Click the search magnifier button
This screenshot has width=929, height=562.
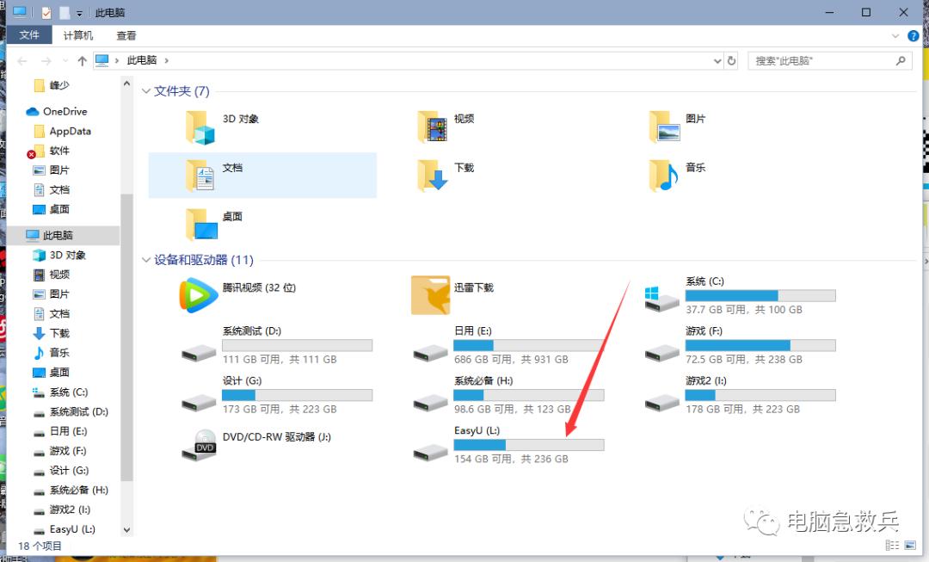coord(901,60)
